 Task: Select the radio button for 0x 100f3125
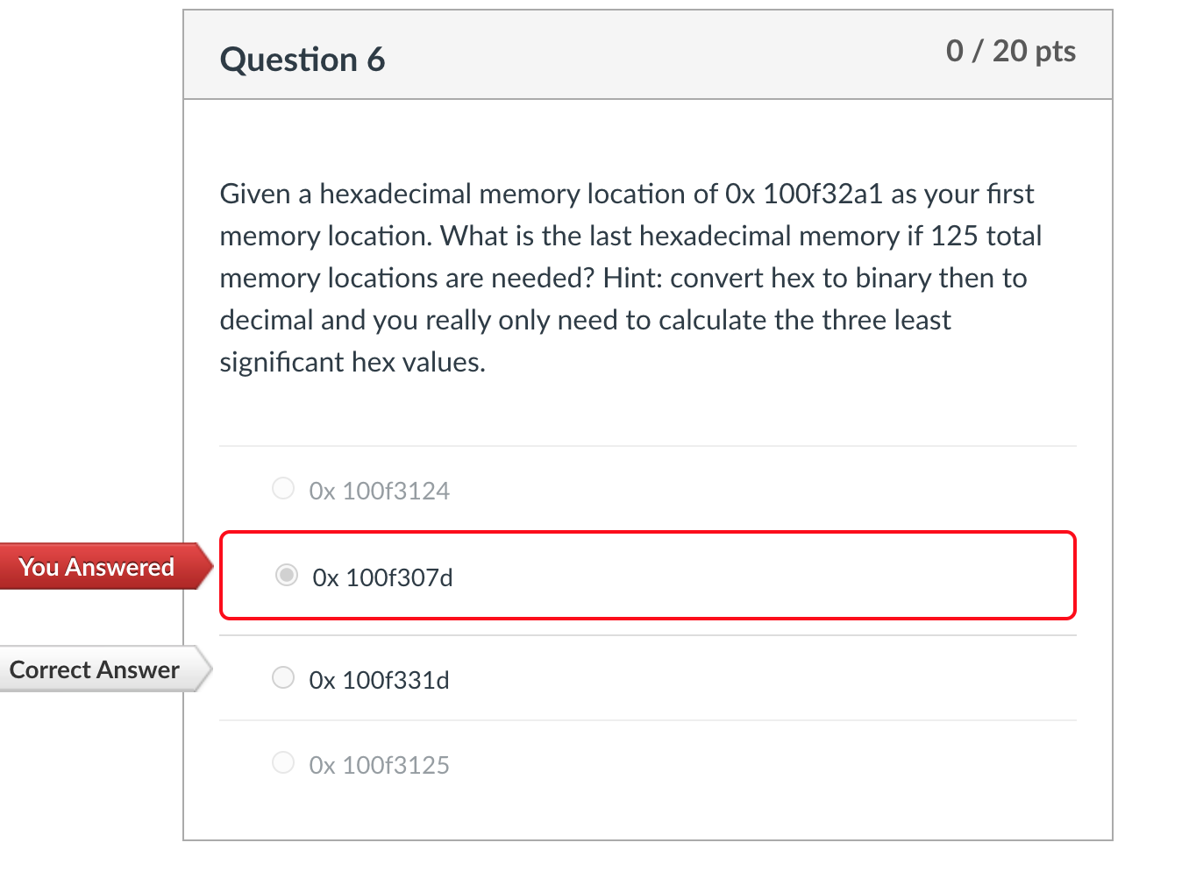coord(282,762)
